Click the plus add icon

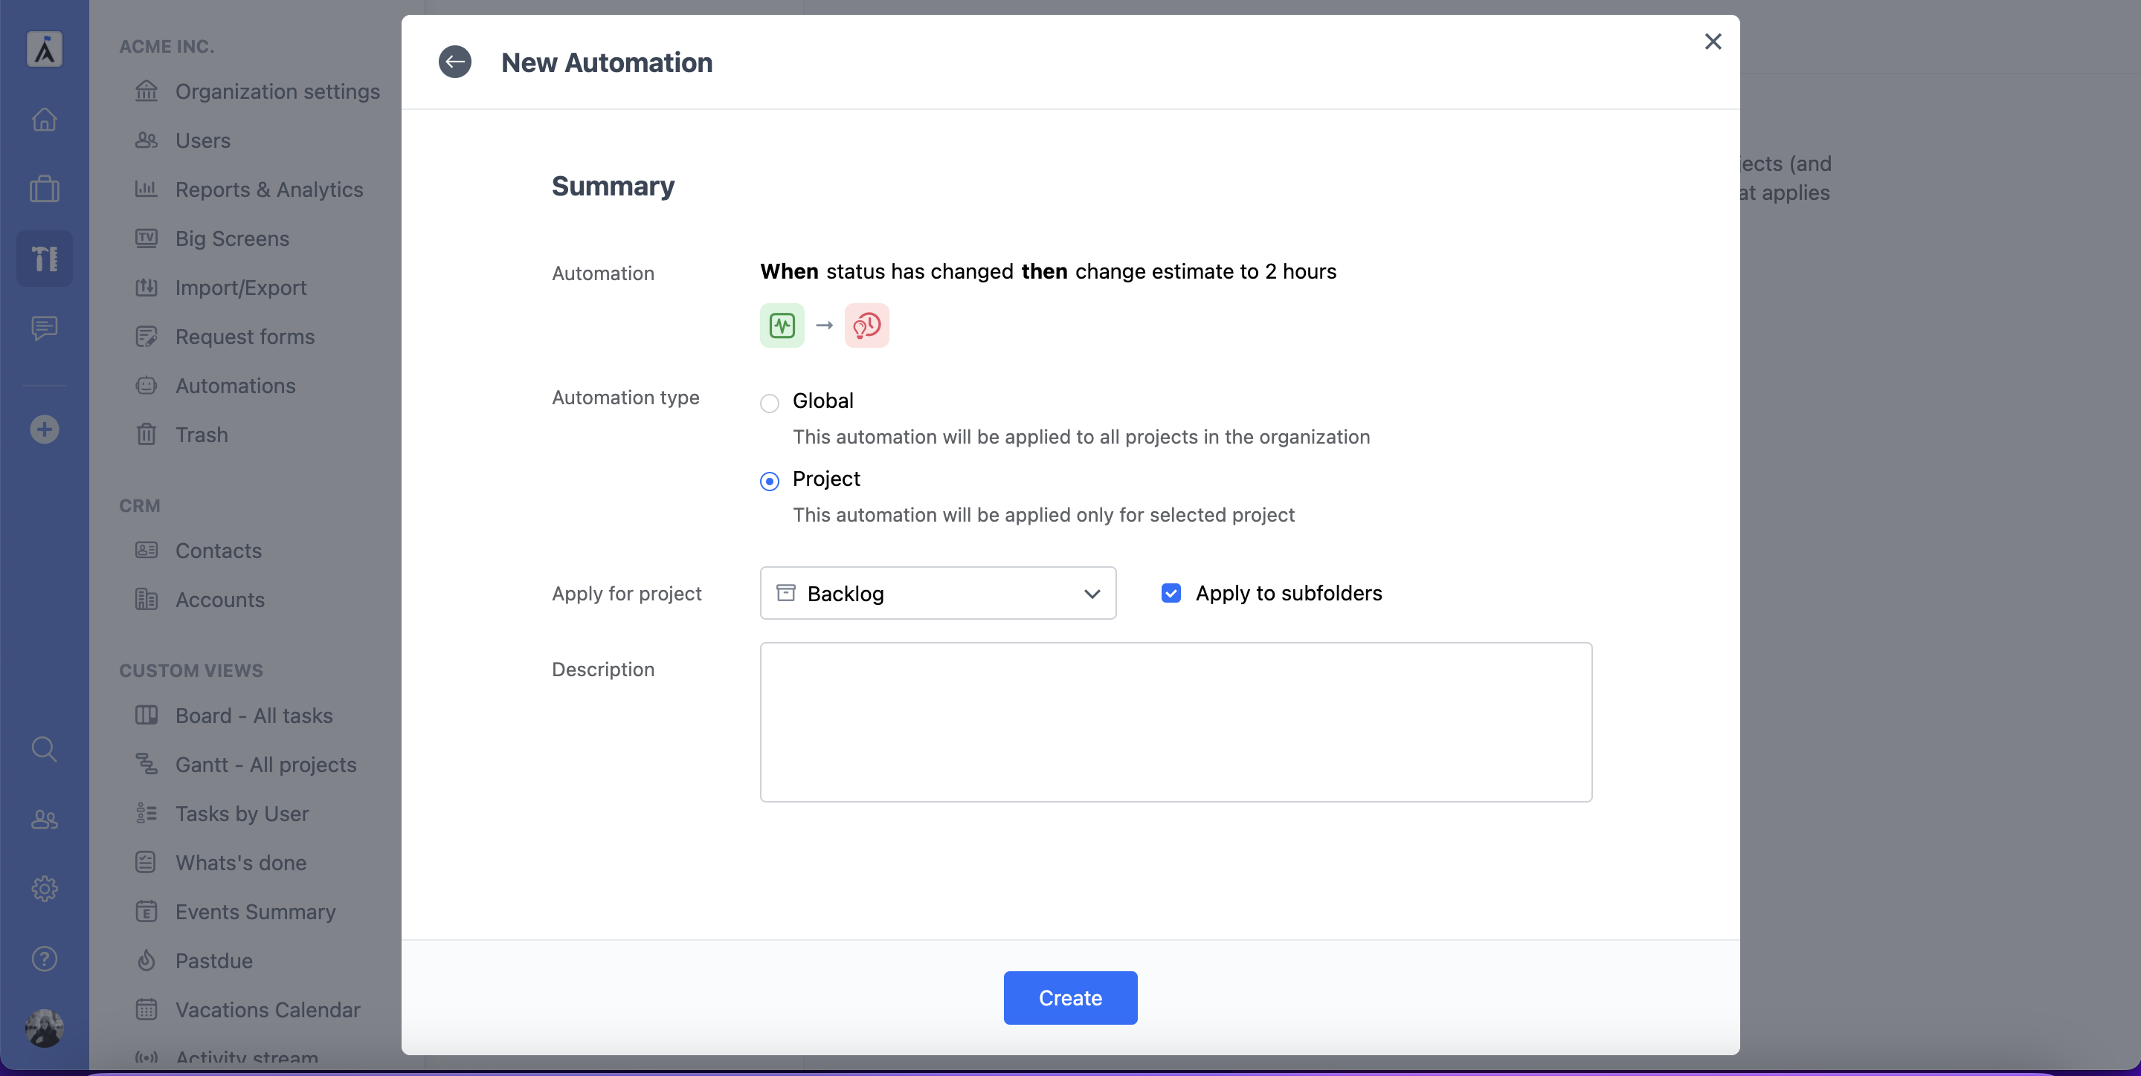(x=45, y=430)
